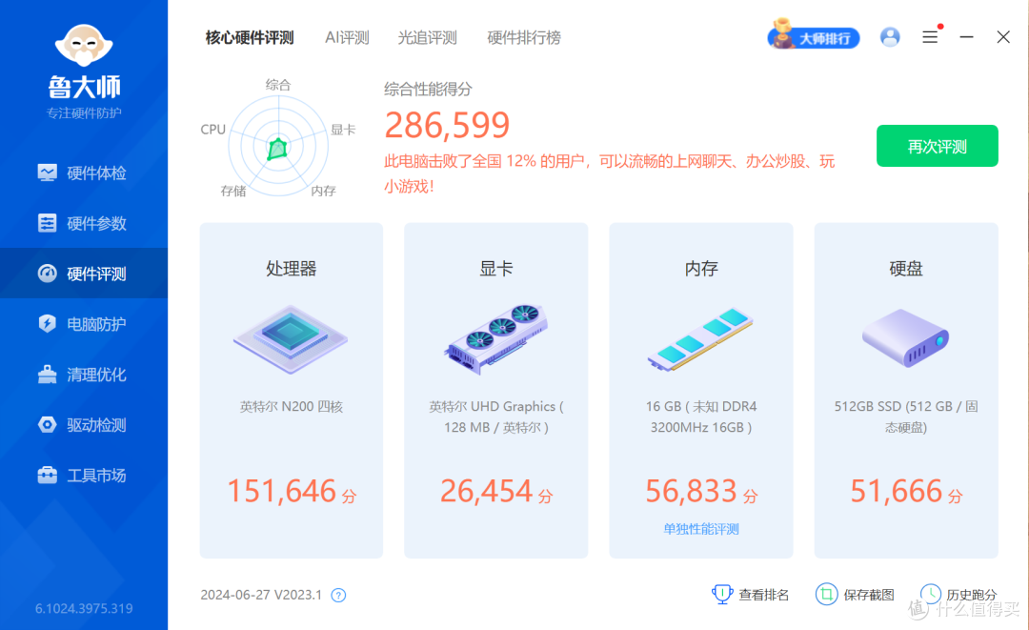This screenshot has height=630, width=1029.
Task: Open 驱动检测 in the sidebar
Action: coord(84,424)
